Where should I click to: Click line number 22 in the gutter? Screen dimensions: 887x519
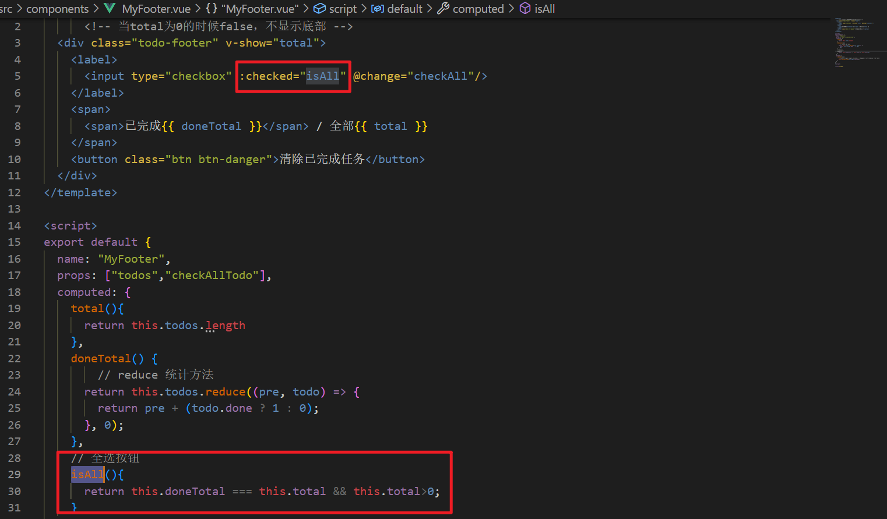[x=14, y=359]
